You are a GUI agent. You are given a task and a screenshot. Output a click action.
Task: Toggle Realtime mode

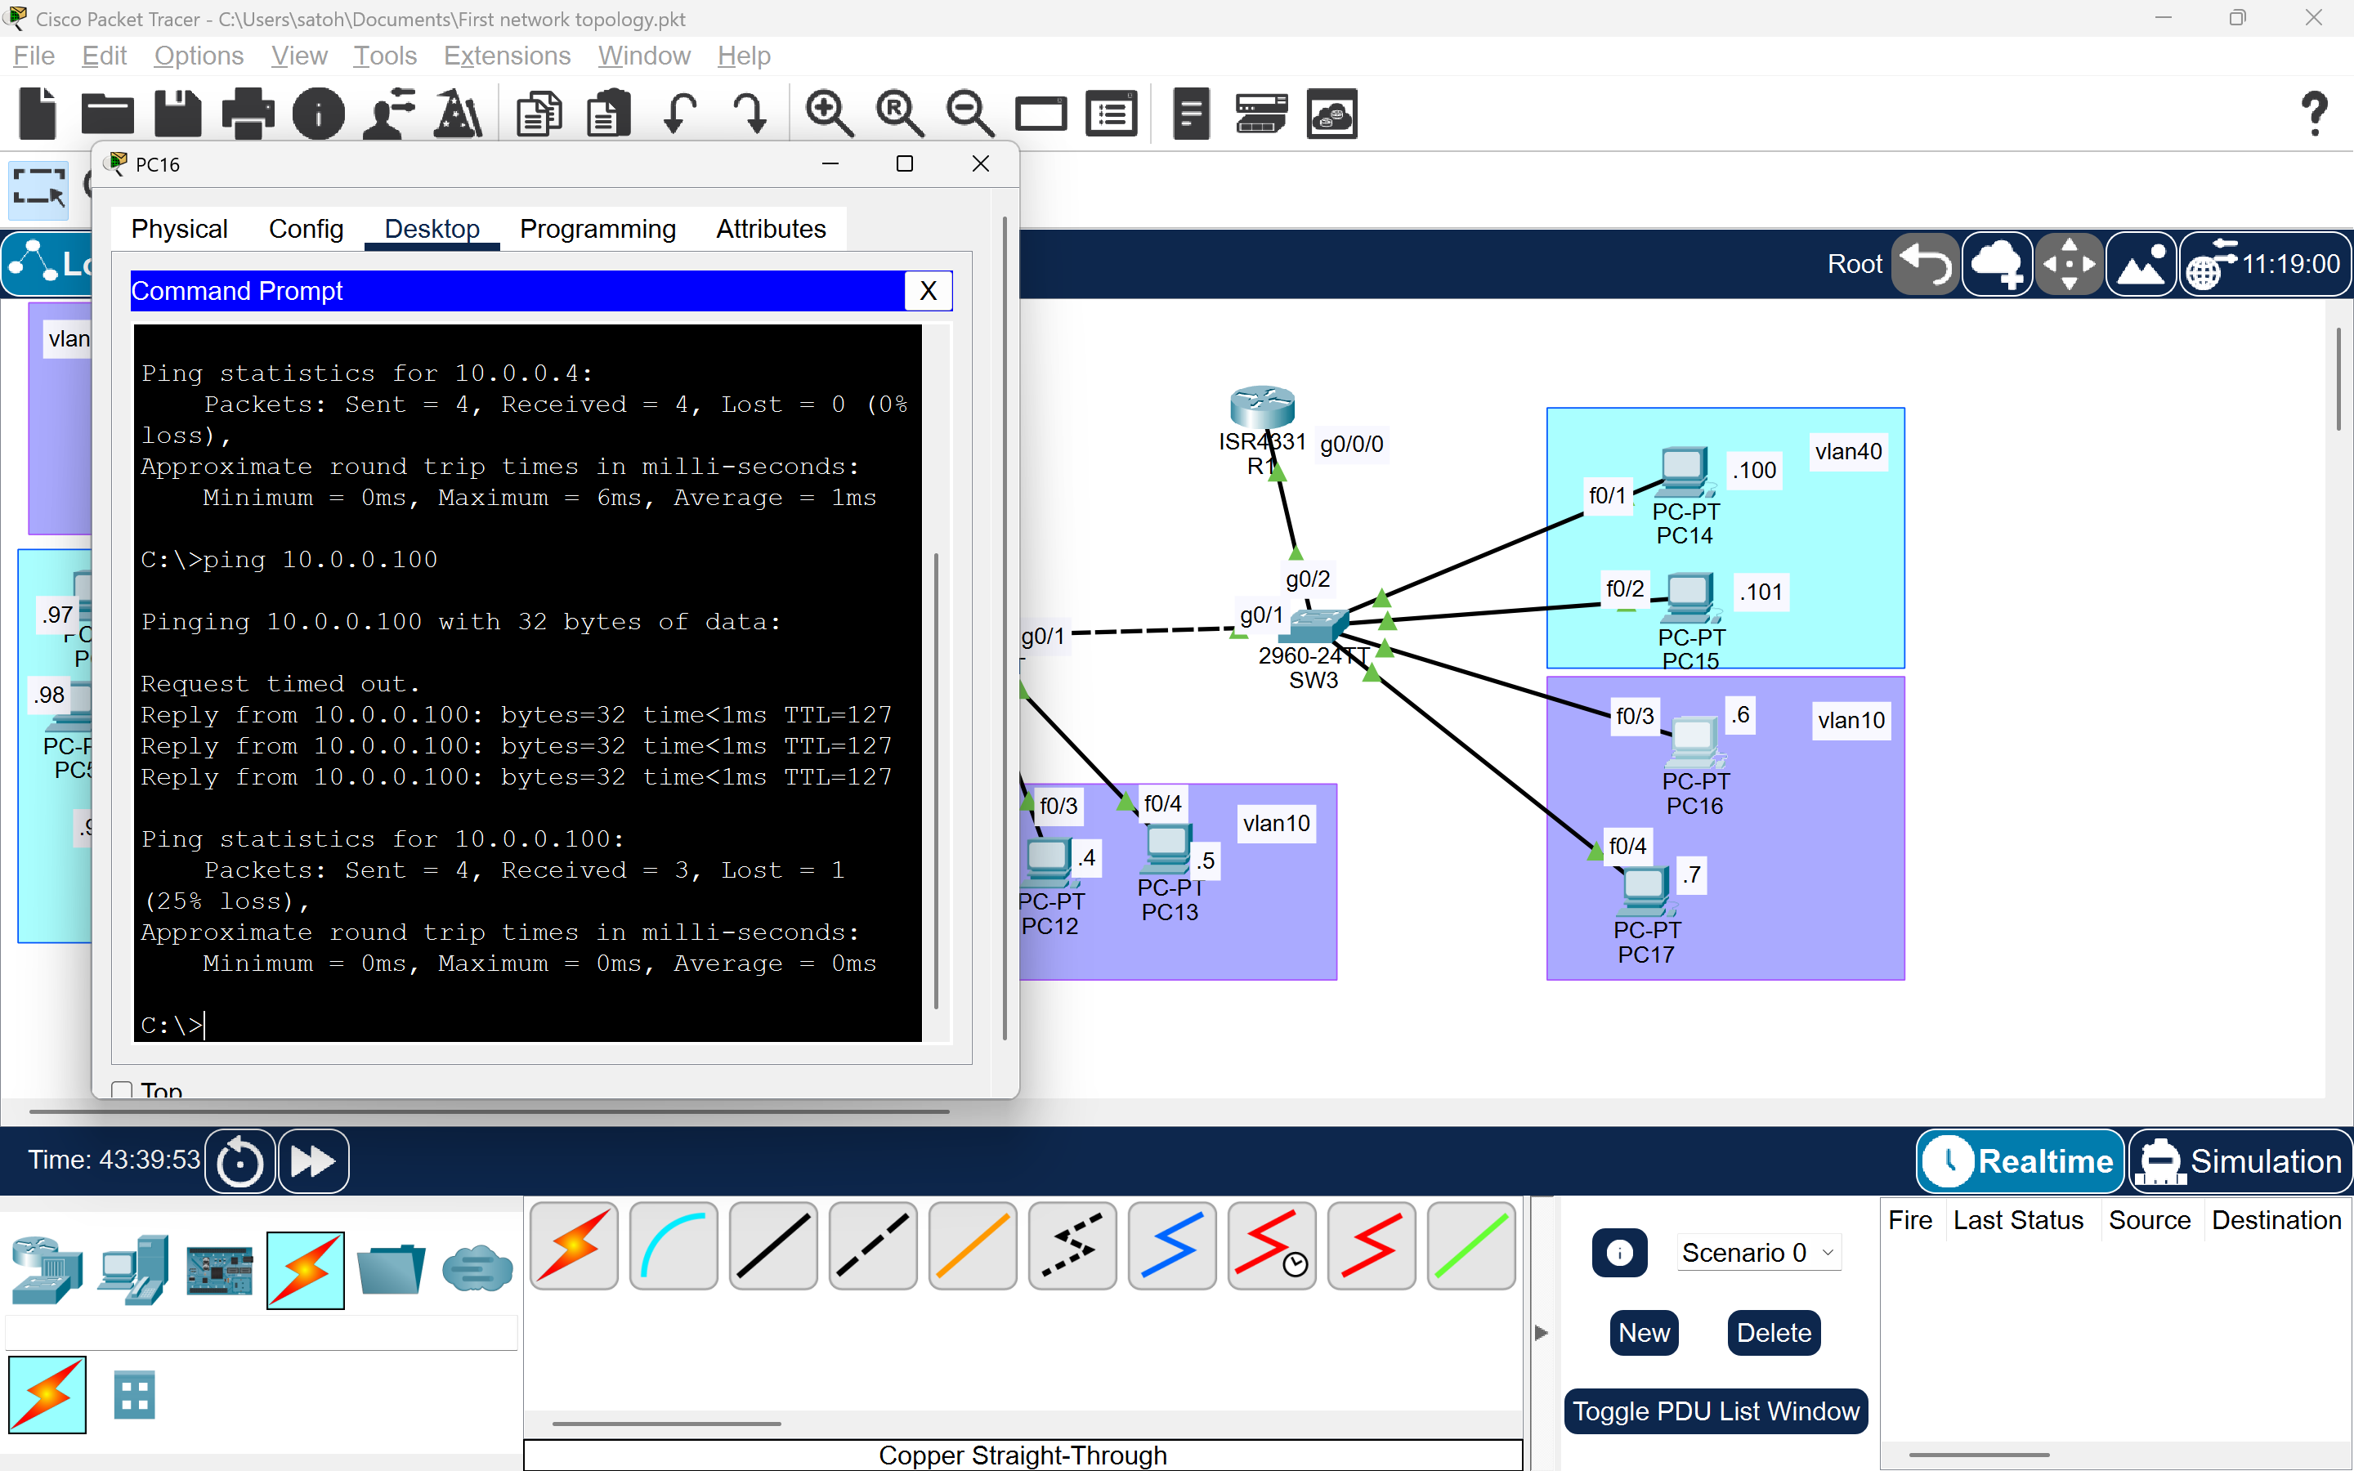2018,1160
